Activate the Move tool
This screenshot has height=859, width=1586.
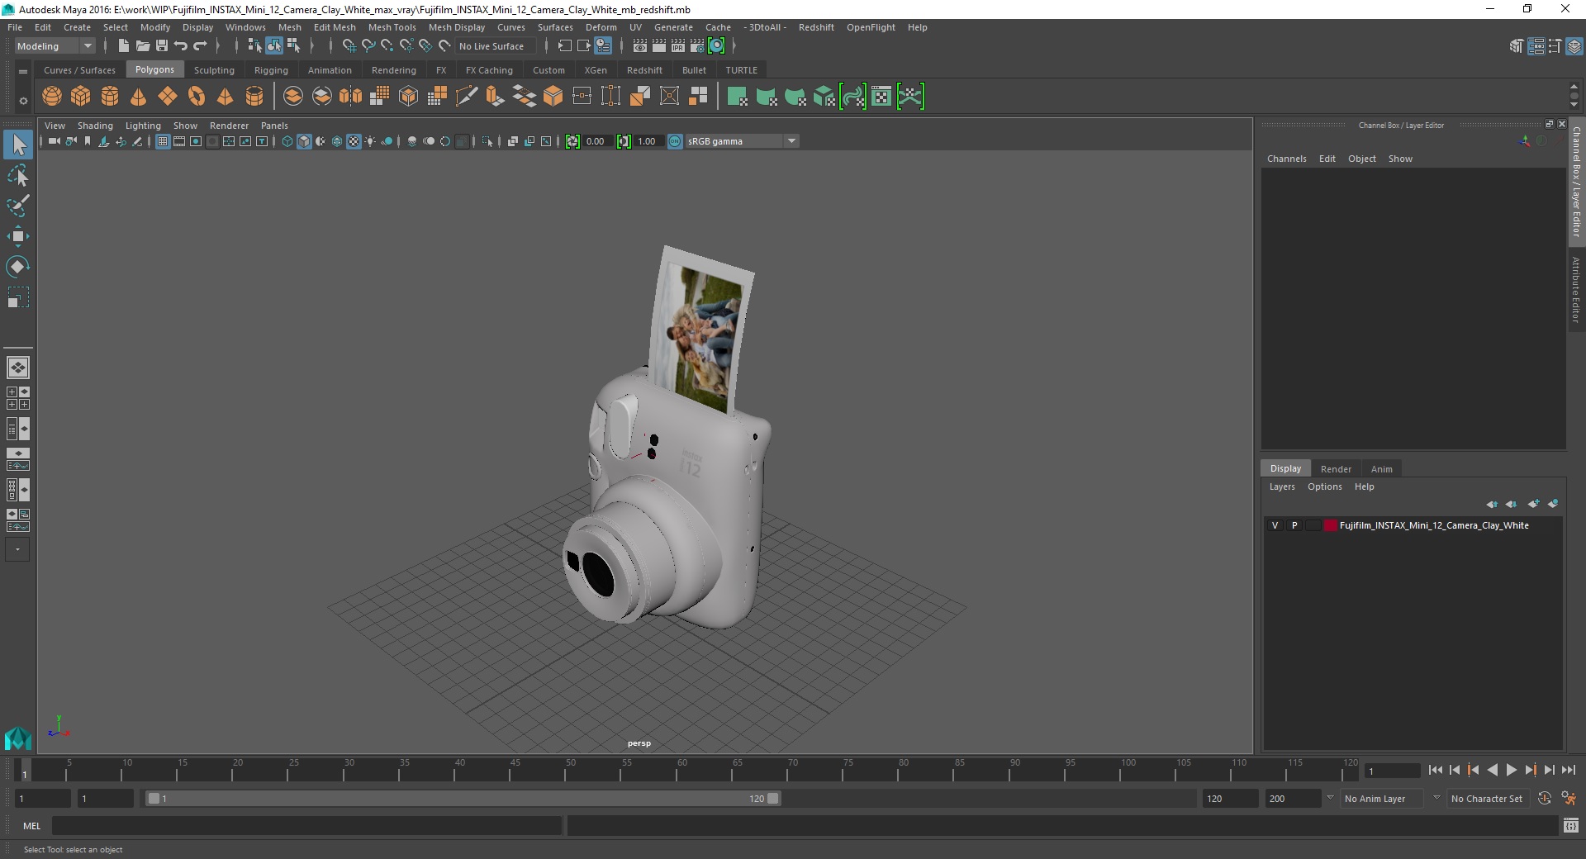click(18, 236)
